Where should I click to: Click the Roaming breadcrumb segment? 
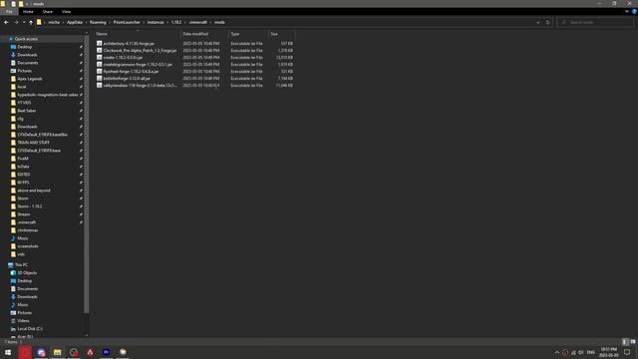(98, 22)
